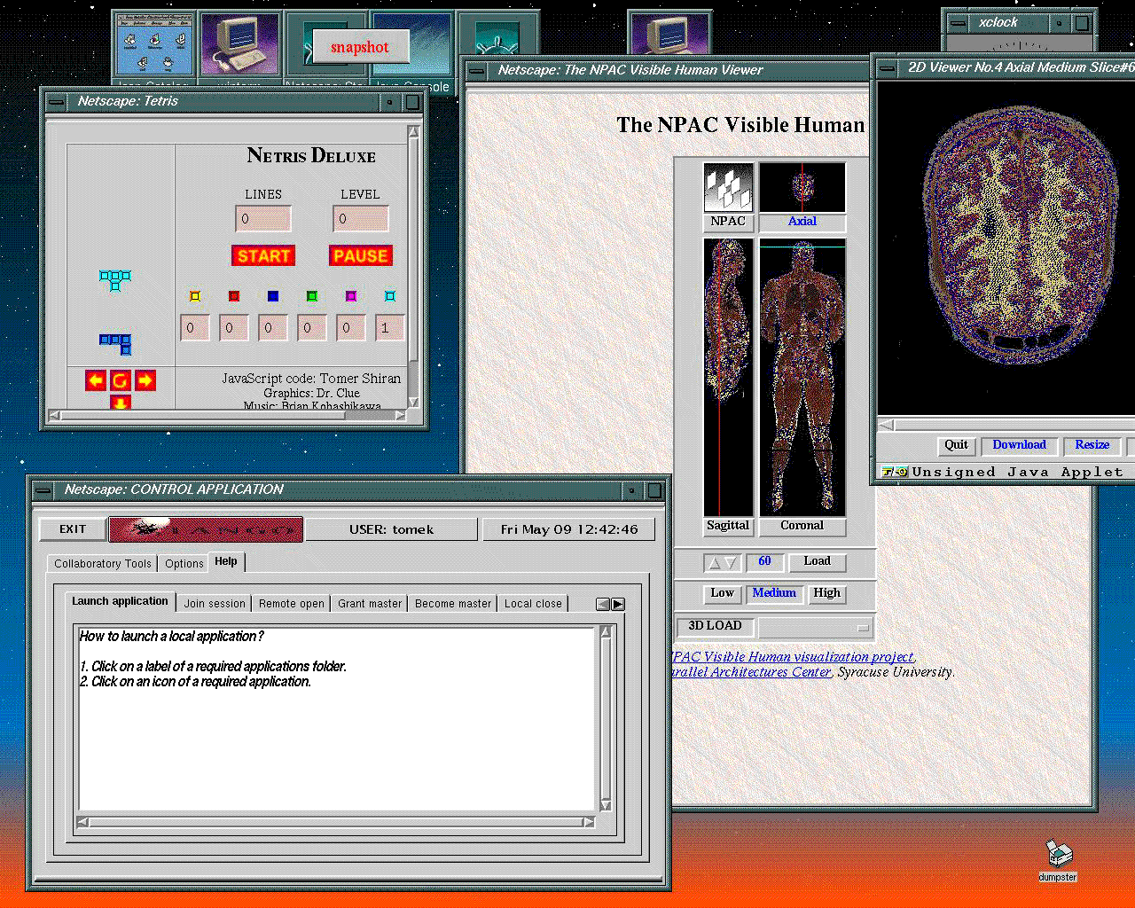The height and width of the screenshot is (908, 1135).
Task: Select Low resolution
Action: pyautogui.click(x=723, y=593)
